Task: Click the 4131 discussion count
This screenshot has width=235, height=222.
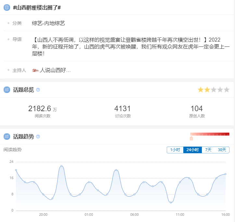Action: [123, 109]
